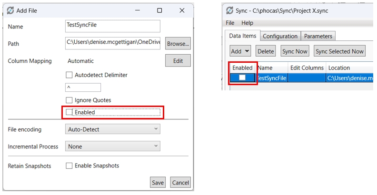
Task: Maximize the Add File dialog window
Action: tap(159, 10)
